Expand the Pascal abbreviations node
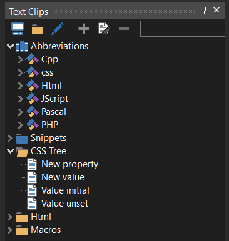This screenshot has height=241, width=229. [20, 112]
